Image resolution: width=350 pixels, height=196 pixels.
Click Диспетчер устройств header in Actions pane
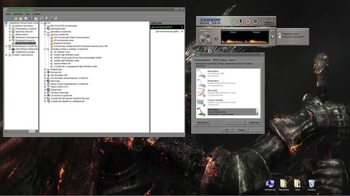click(167, 27)
